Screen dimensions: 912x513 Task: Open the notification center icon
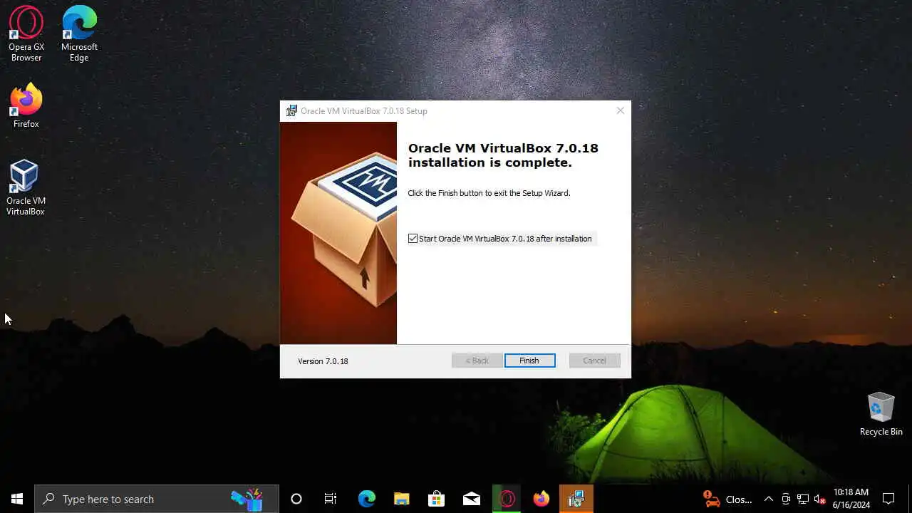[888, 499]
